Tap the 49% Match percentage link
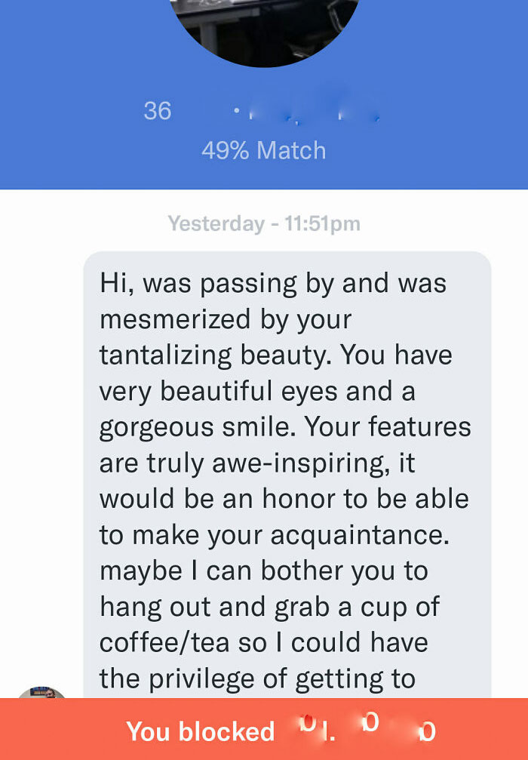Viewport: 528px width, 760px height. 263,149
